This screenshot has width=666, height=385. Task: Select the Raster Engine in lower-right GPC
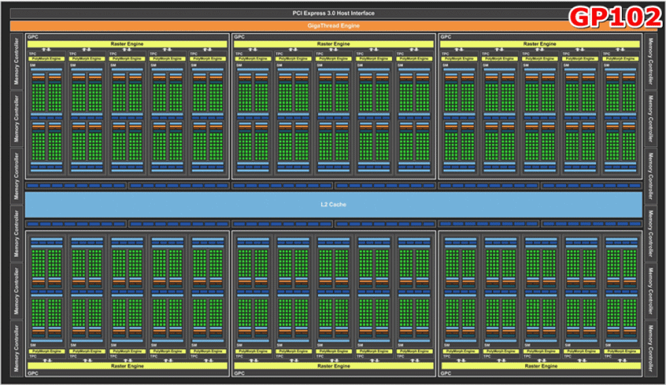[x=540, y=366]
